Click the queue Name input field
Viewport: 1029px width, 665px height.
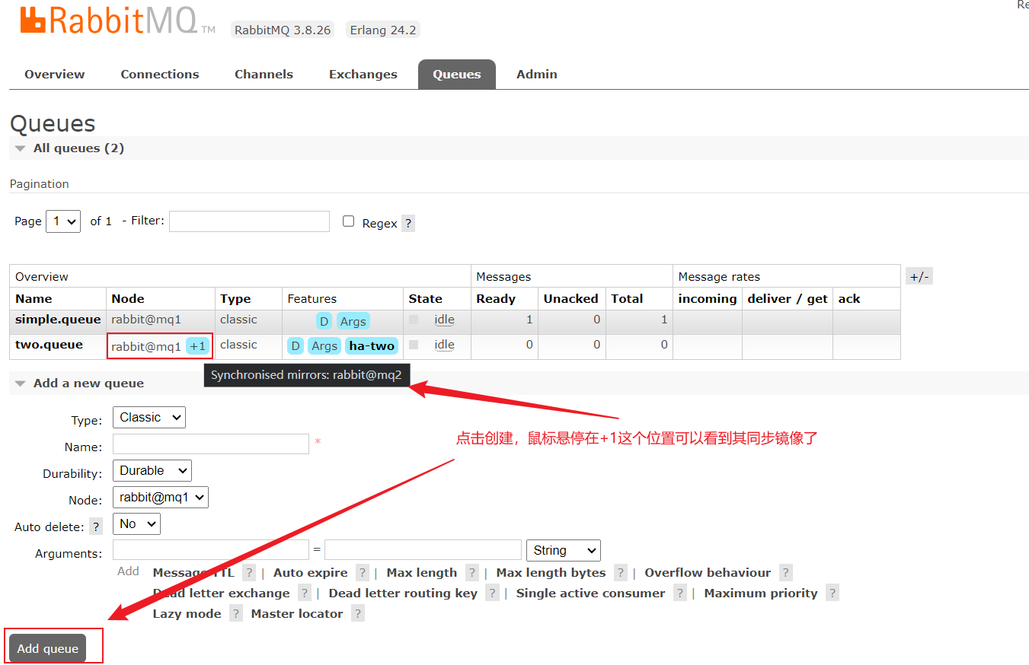(x=211, y=444)
